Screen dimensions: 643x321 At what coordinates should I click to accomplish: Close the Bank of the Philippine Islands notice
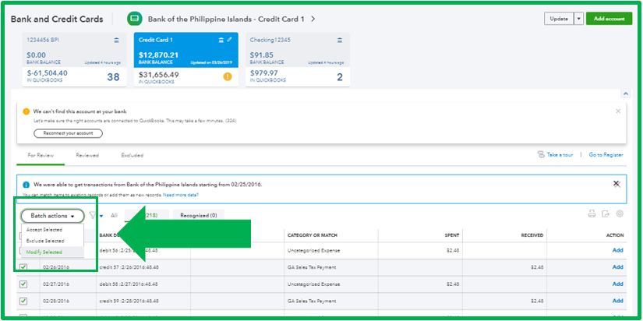point(617,183)
